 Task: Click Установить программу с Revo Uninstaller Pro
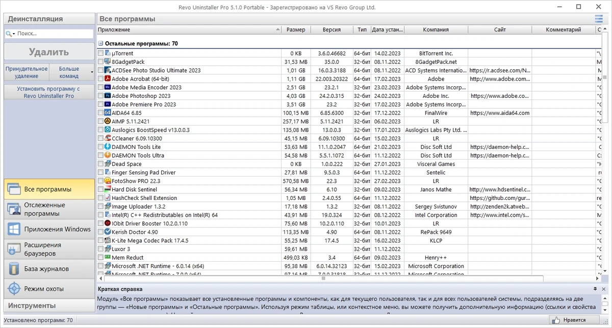(x=48, y=92)
